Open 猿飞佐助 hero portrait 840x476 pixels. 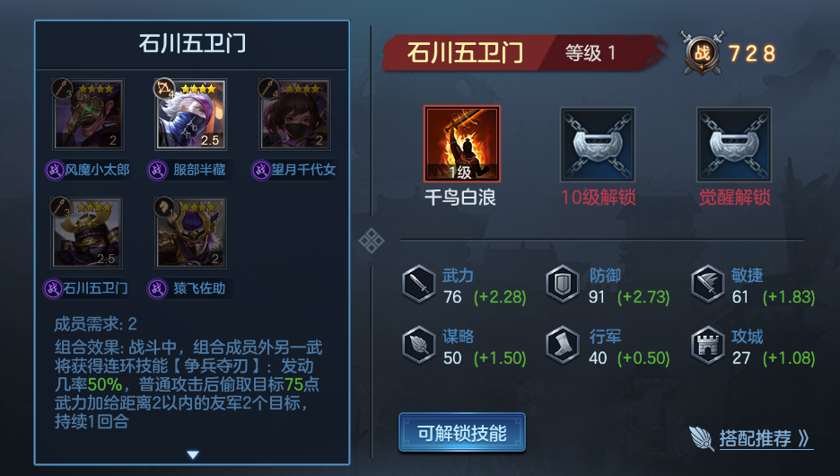point(191,234)
